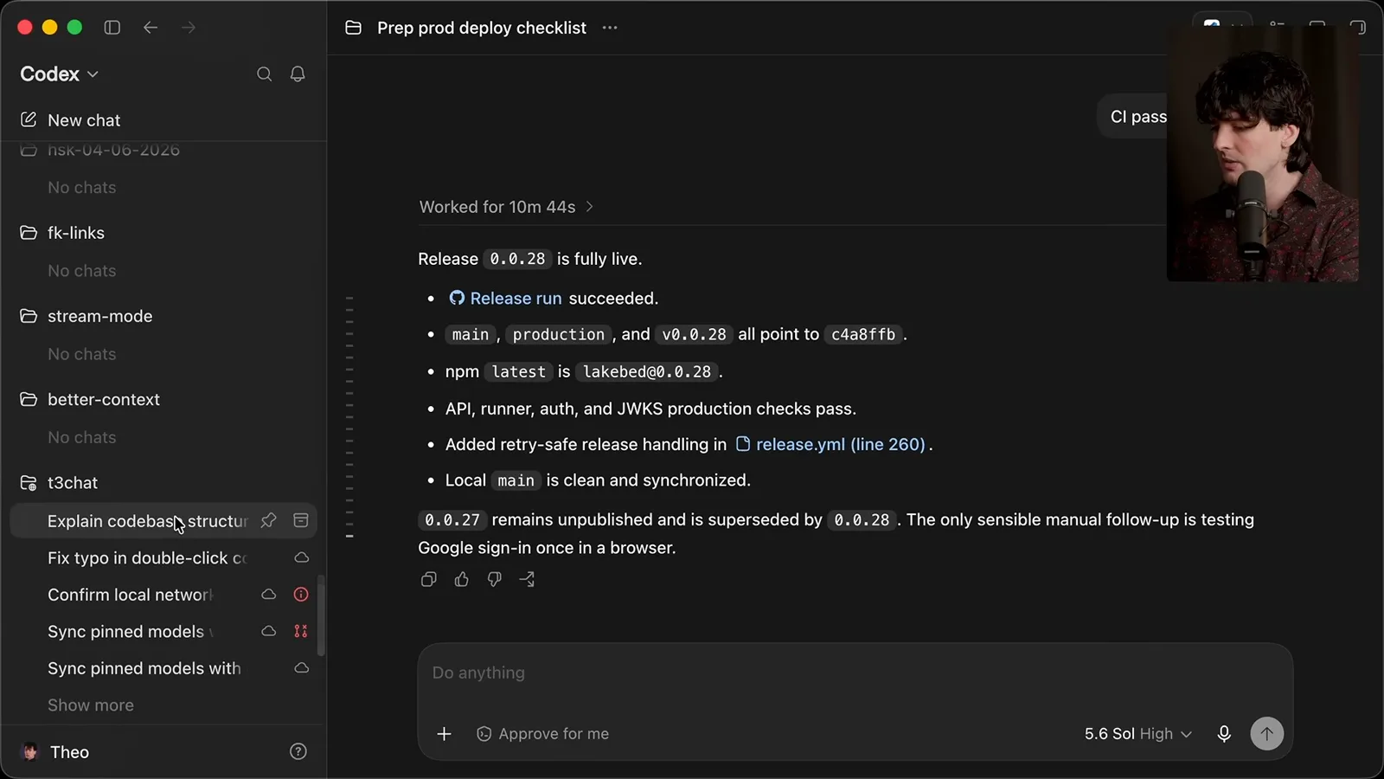Start voice dictation with the microphone
The height and width of the screenshot is (779, 1384).
(1224, 734)
